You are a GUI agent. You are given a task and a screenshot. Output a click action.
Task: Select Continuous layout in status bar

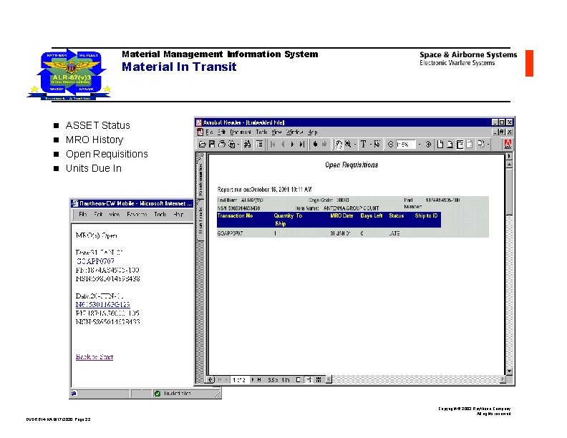pyautogui.click(x=309, y=379)
